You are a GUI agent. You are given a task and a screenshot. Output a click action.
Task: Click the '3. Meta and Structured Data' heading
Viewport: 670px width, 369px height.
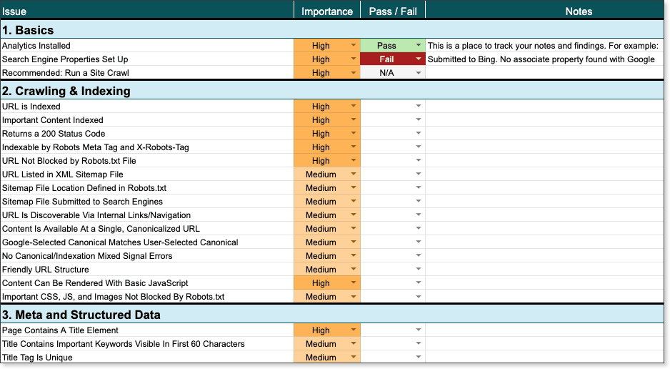81,315
